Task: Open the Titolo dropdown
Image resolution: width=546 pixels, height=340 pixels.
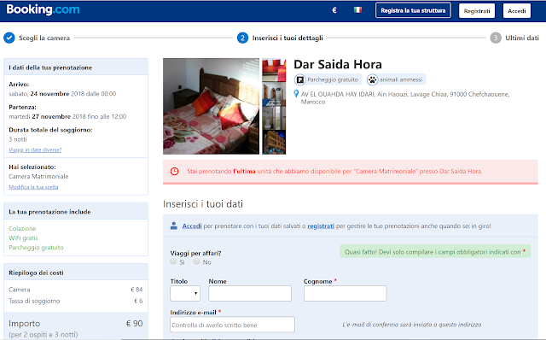Action: (x=185, y=293)
